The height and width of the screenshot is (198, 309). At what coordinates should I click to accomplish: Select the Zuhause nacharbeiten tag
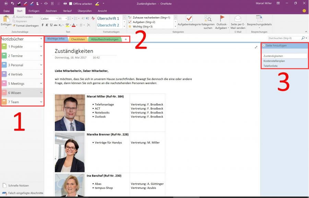[149, 17]
